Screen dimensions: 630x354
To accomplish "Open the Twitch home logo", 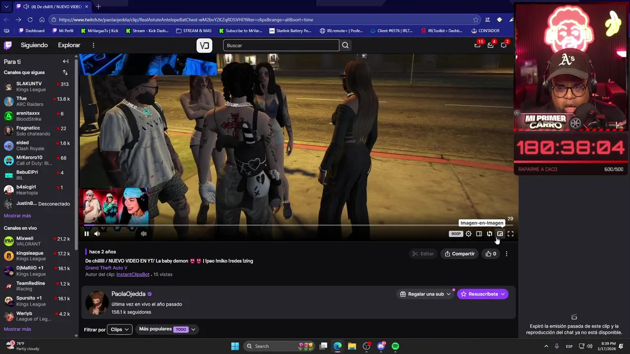I will point(8,45).
